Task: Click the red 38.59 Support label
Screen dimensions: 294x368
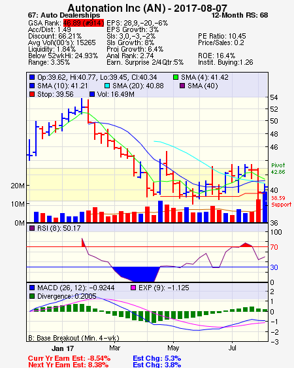Action: tap(281, 201)
